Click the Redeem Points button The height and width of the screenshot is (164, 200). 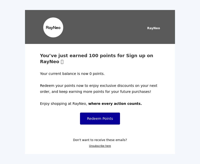pos(100,119)
